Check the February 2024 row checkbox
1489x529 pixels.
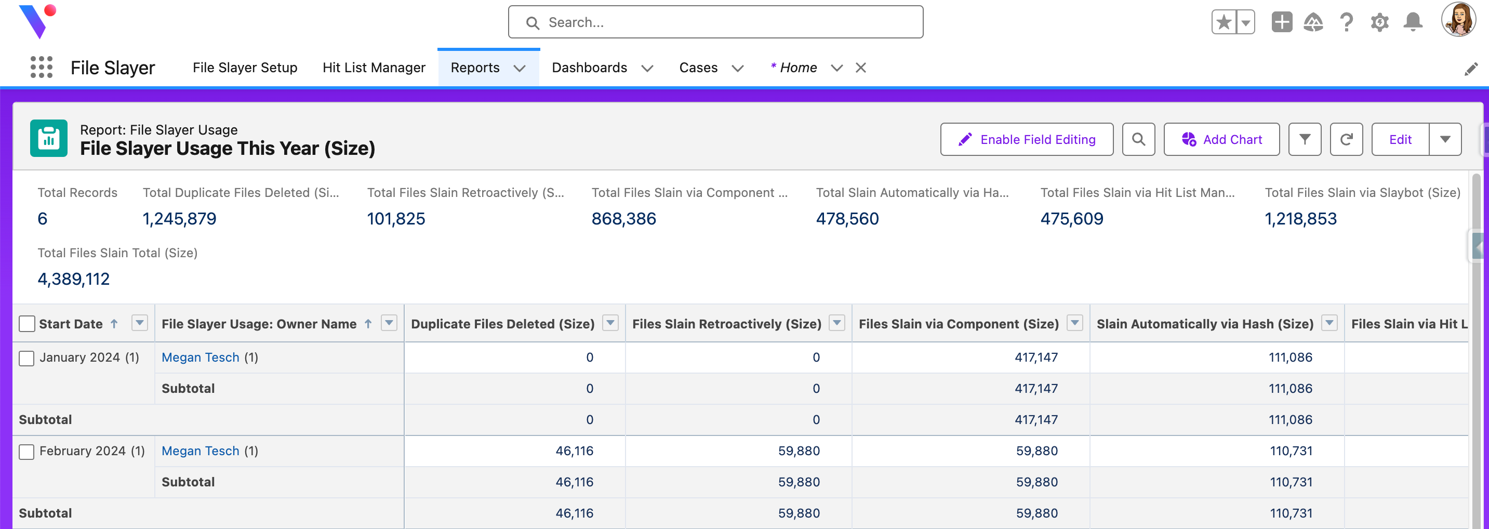click(26, 452)
